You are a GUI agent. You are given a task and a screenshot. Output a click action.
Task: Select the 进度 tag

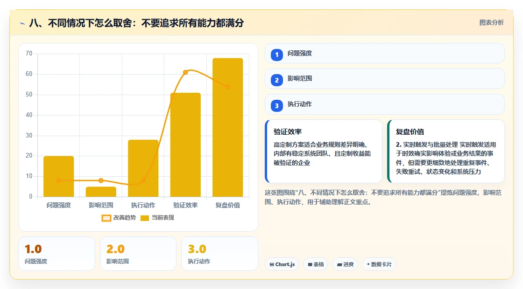coord(345,264)
